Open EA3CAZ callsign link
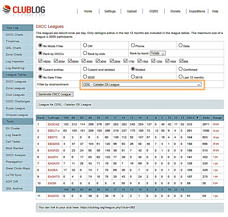Image resolution: width=228 pixels, height=217 pixels. click(x=54, y=124)
